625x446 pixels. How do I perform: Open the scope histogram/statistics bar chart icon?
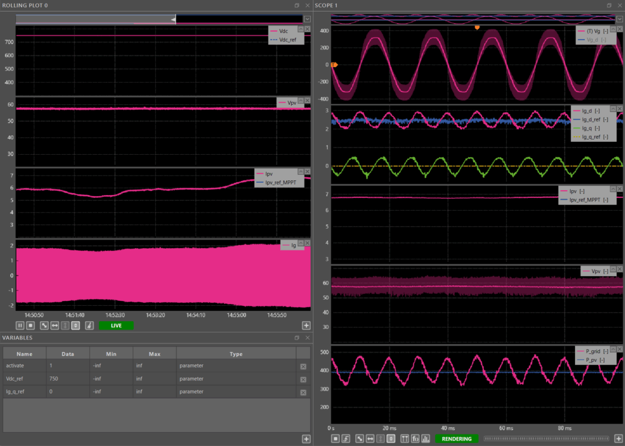(x=426, y=439)
